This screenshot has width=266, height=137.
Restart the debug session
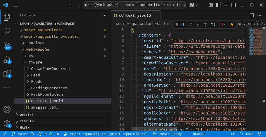pos(213,25)
